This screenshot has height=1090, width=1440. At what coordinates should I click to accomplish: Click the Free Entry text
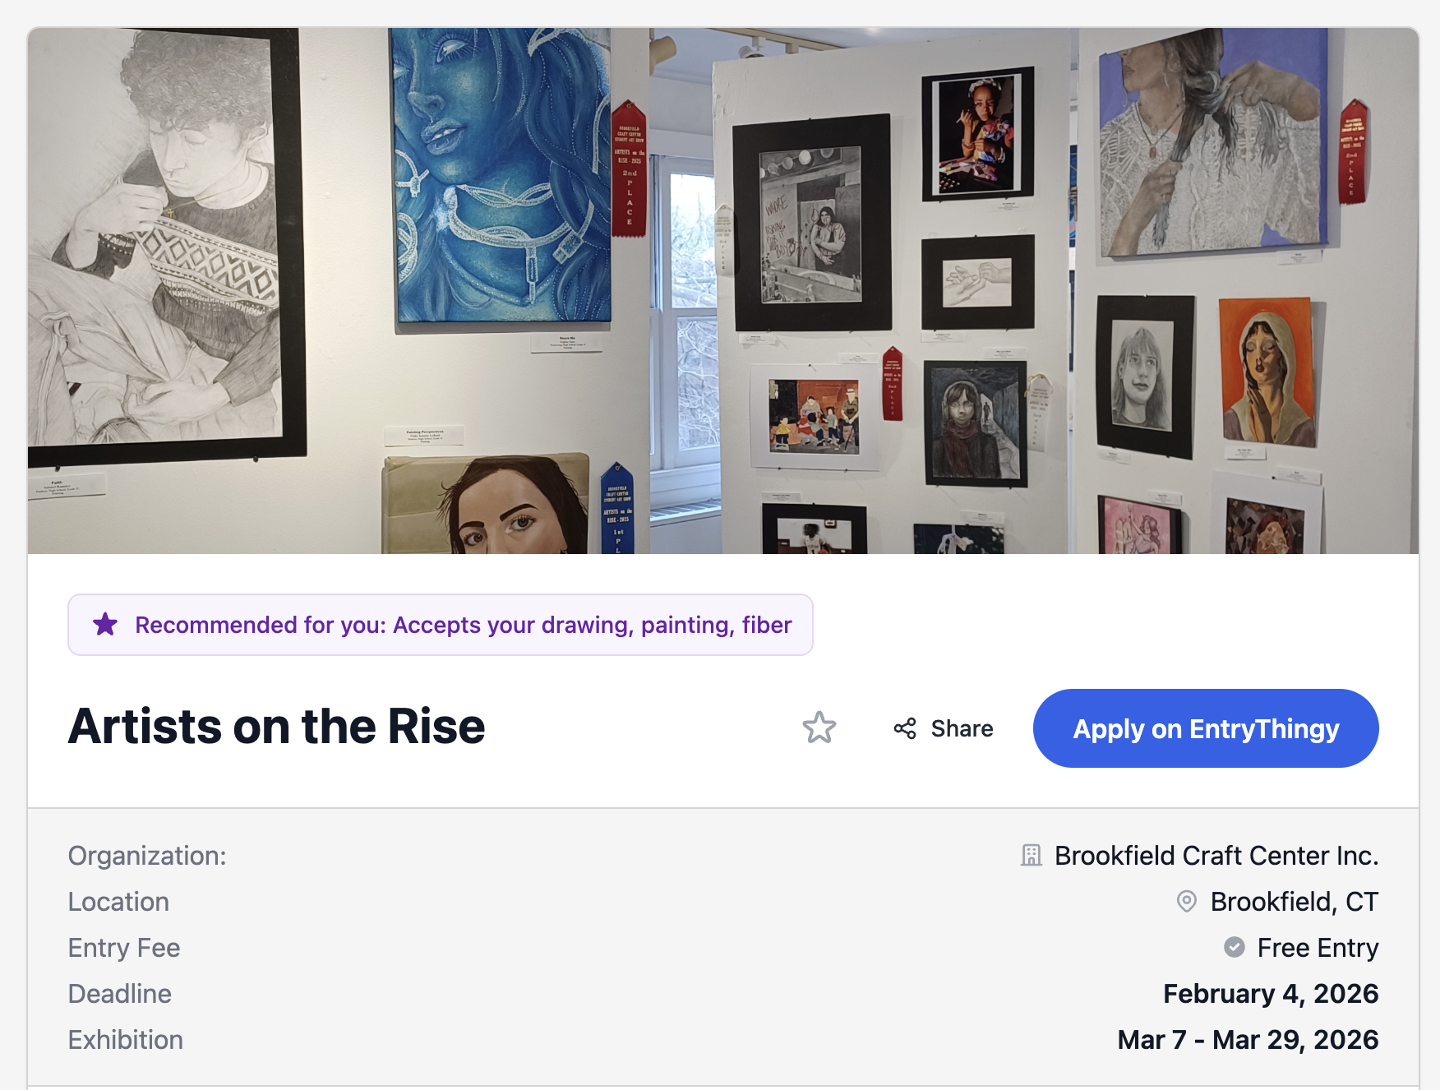pyautogui.click(x=1317, y=948)
